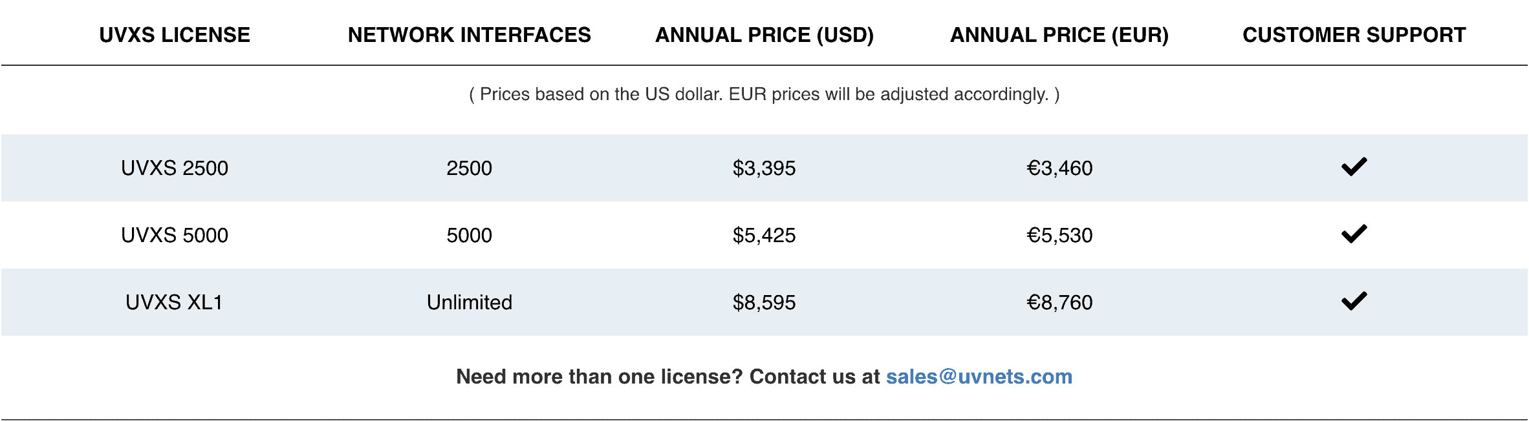
Task: Click the $5,425 USD price cell
Action: coord(764,235)
